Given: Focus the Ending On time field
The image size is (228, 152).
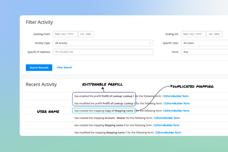Looking at the screenshot, I should [214, 34].
